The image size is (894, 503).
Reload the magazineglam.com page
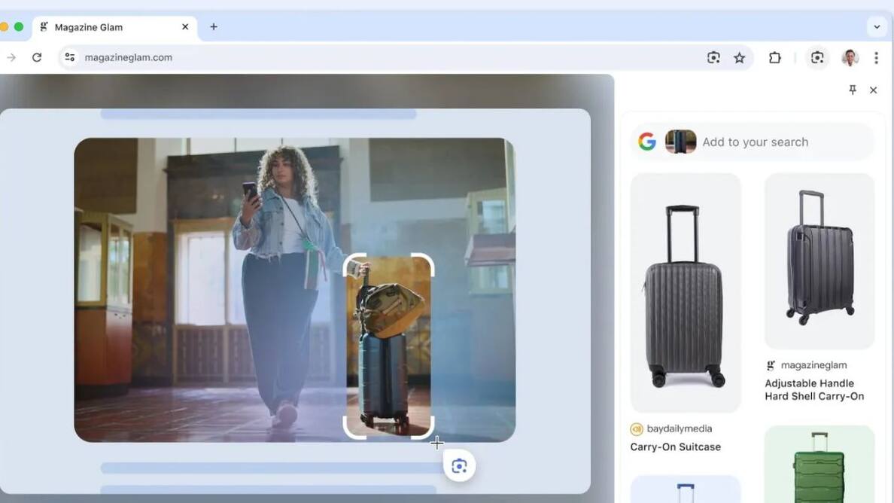[x=37, y=57]
